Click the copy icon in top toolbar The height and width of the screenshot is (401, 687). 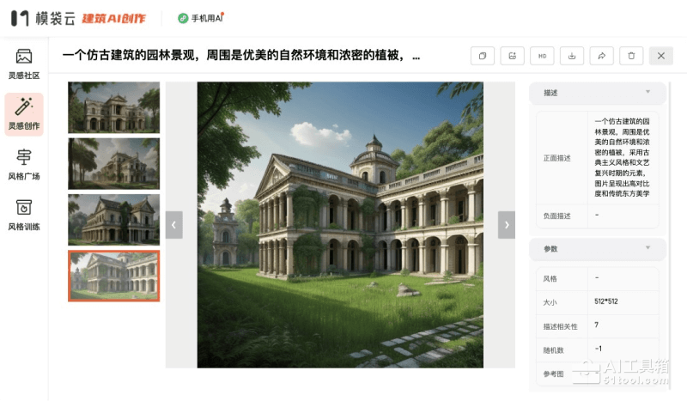(483, 56)
